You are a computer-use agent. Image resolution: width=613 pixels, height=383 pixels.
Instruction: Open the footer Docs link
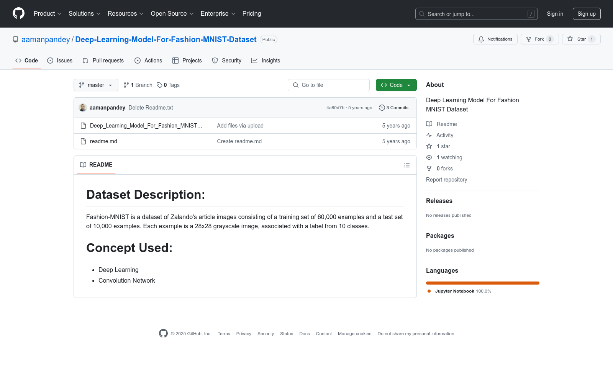(x=305, y=334)
